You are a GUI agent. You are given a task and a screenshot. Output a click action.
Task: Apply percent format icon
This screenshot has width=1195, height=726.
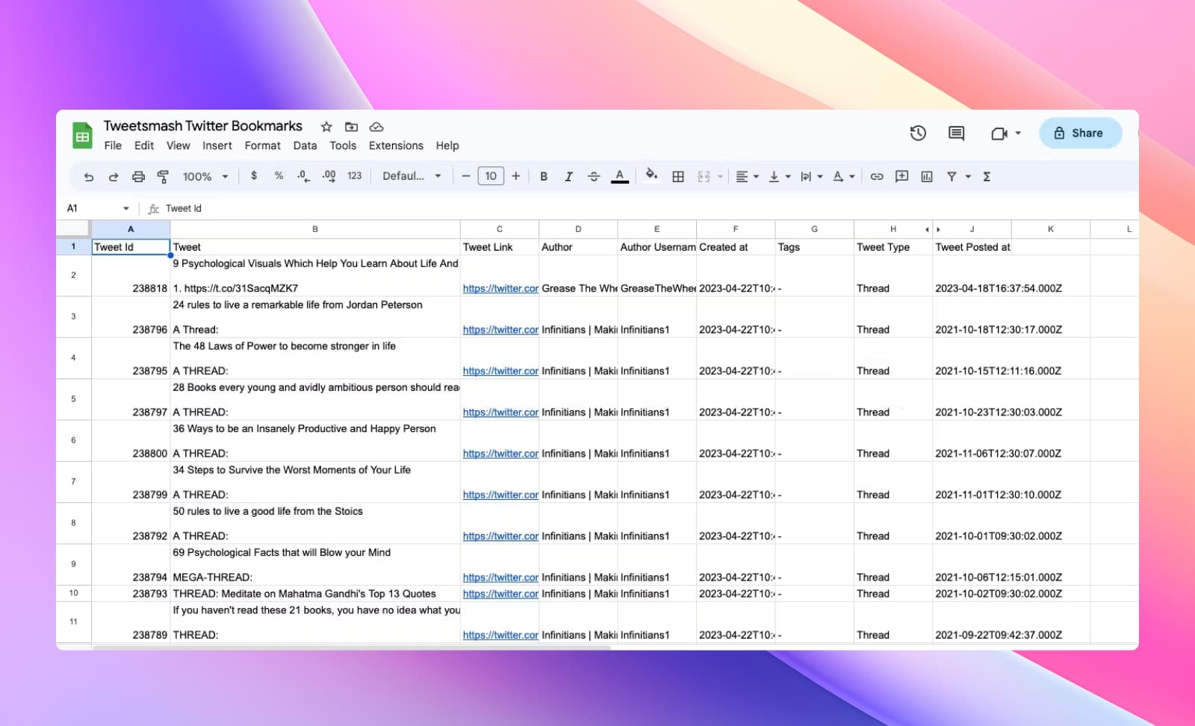(279, 176)
